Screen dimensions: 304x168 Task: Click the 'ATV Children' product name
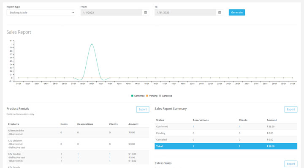(15, 141)
